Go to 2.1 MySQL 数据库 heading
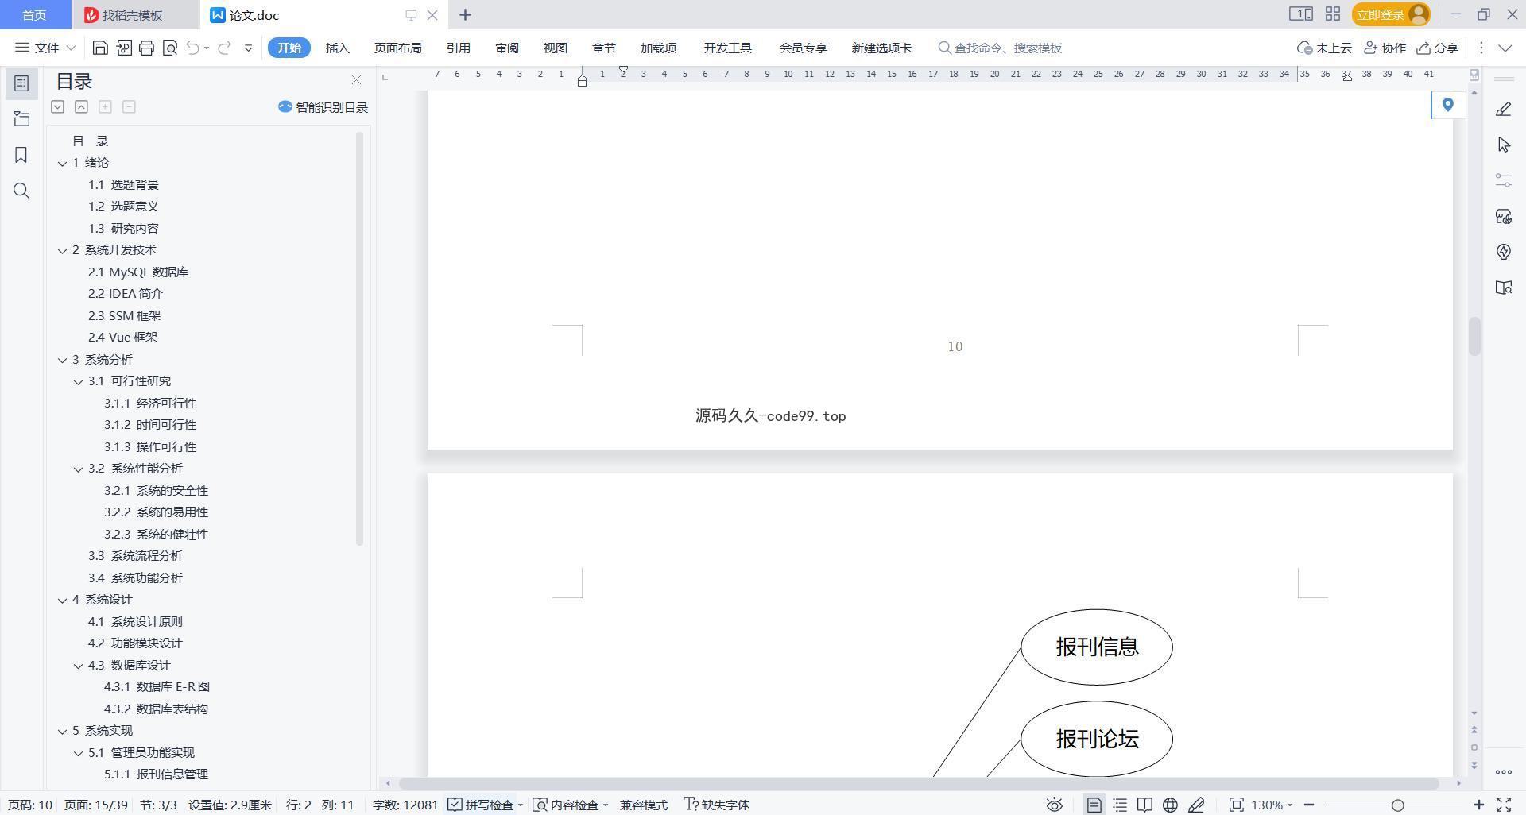The width and height of the screenshot is (1526, 815). click(x=138, y=272)
